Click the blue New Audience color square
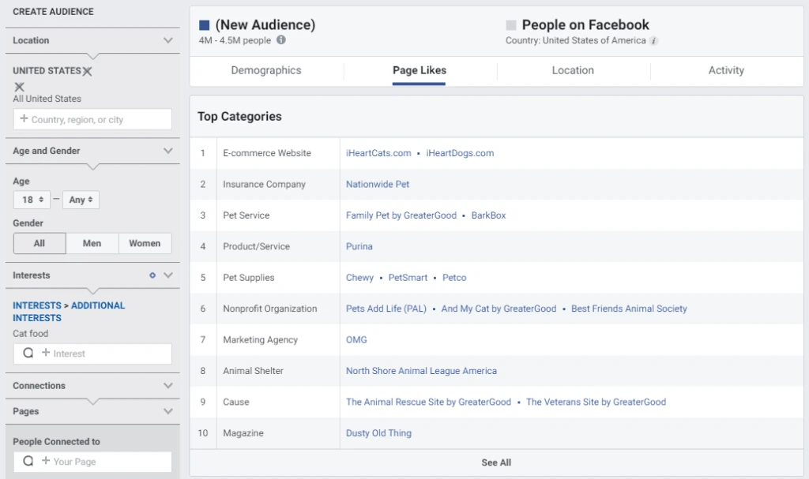This screenshot has height=479, width=809. pyautogui.click(x=205, y=25)
